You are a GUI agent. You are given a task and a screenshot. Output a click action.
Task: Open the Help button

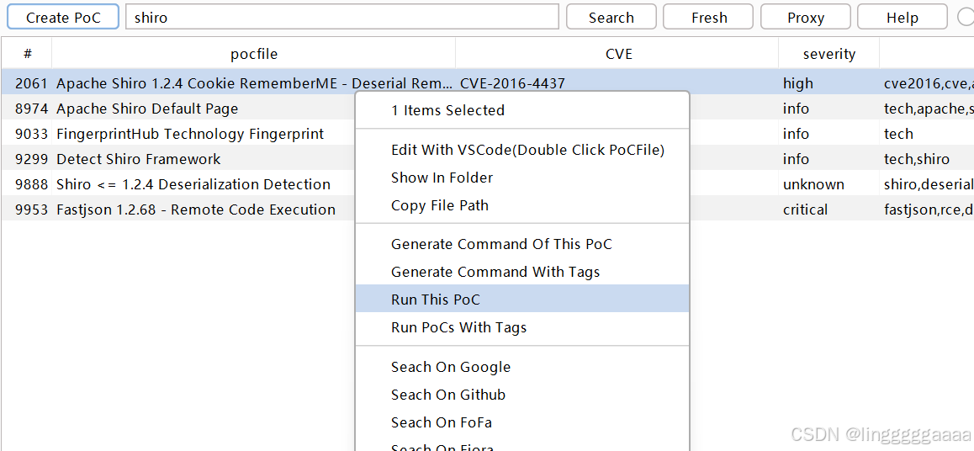pos(903,17)
